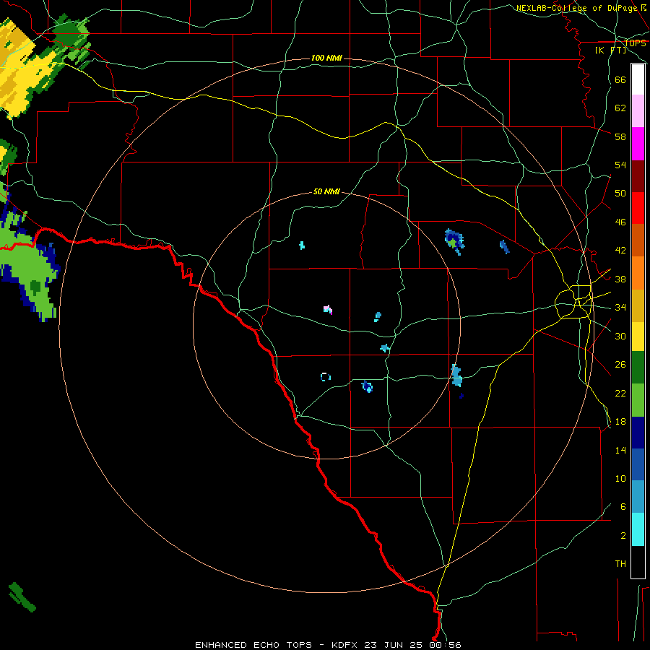650x650 pixels.
Task: Click the 00:56 timestamp in the caption
Action: coord(444,645)
